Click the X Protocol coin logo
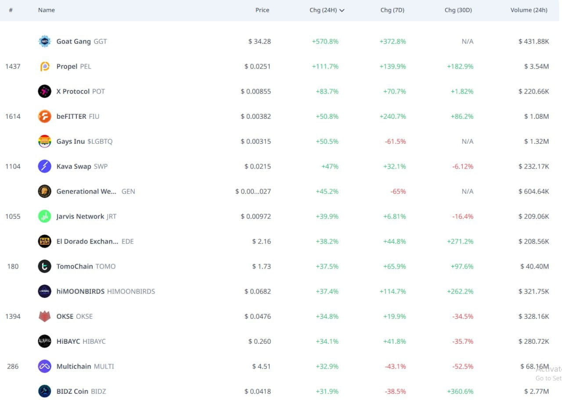 click(44, 91)
